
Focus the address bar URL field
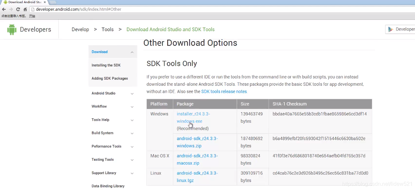tap(222, 9)
